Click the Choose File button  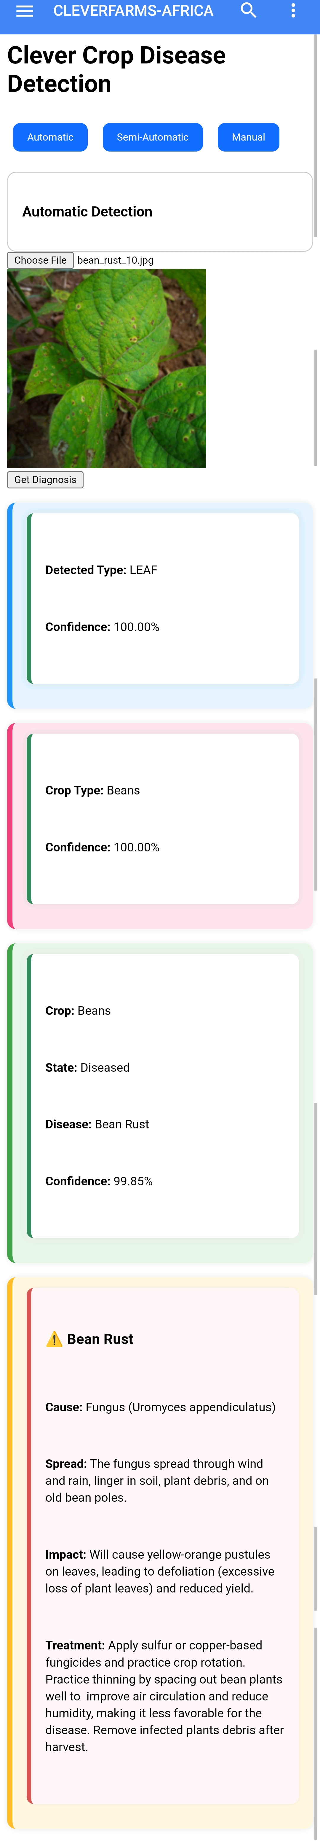[x=40, y=260]
